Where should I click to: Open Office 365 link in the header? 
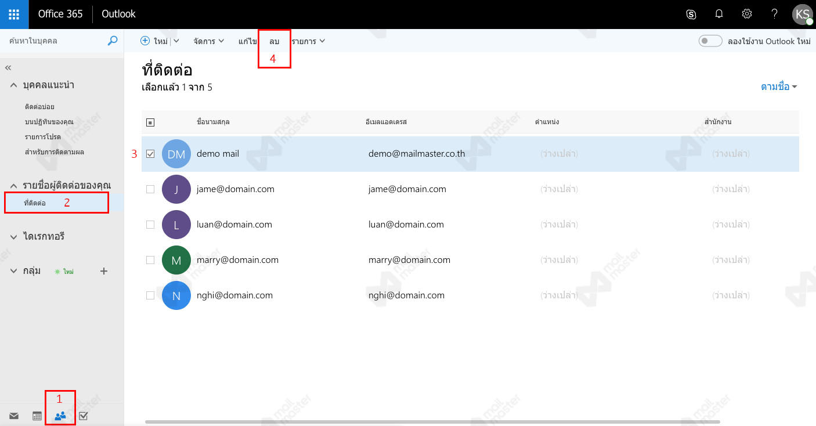(60, 14)
